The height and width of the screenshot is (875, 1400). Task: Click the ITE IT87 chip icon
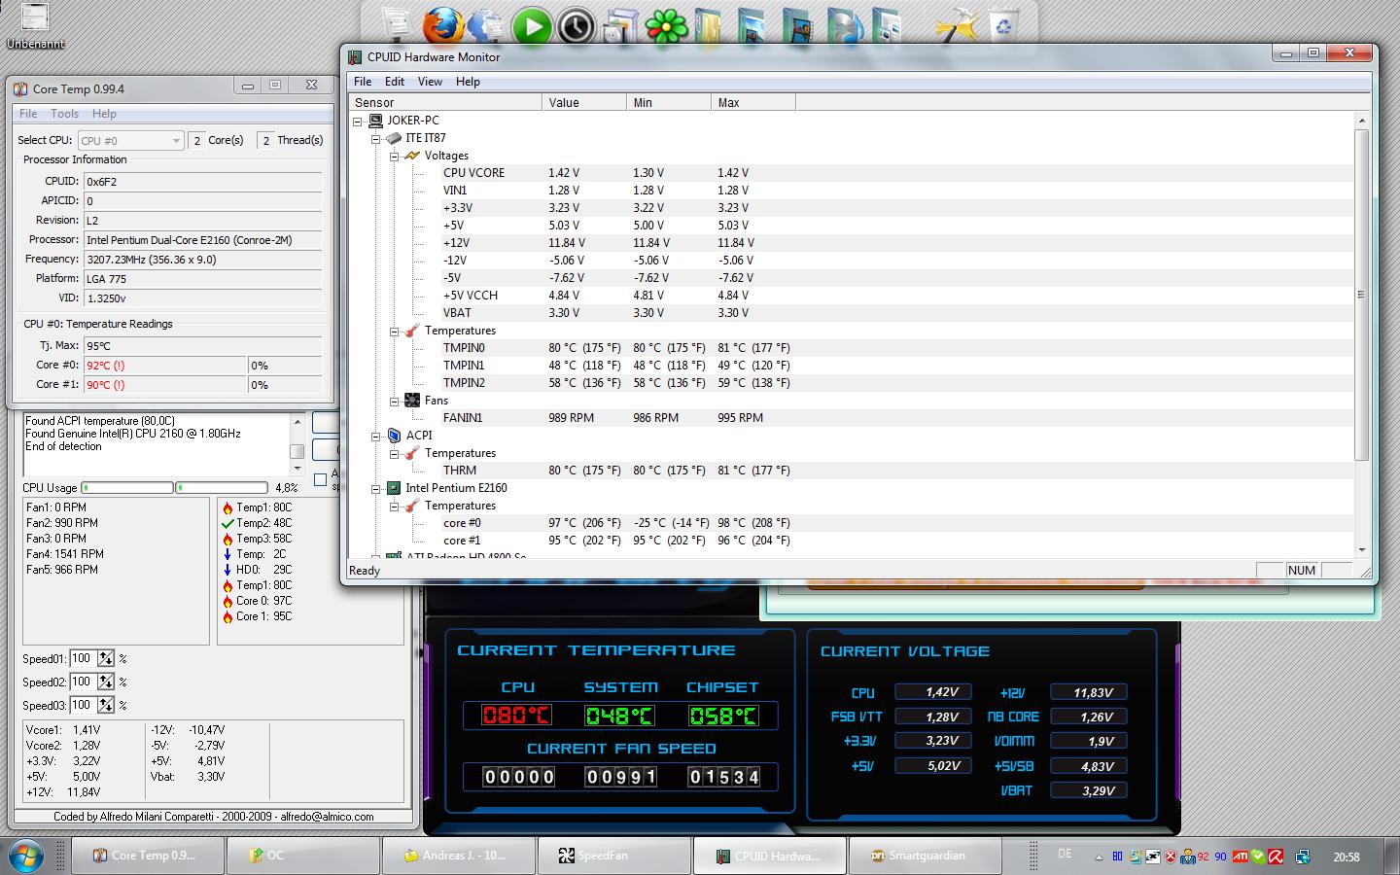click(x=394, y=138)
